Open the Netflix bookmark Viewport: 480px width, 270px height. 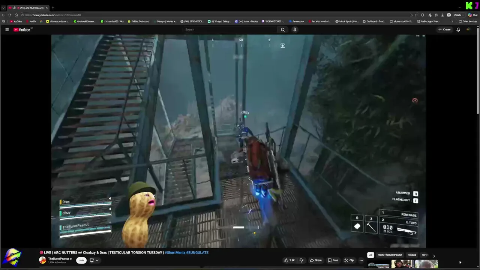coord(31,21)
